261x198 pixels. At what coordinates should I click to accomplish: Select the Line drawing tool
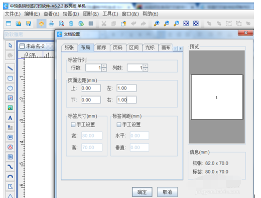pyautogui.click(x=10, y=68)
